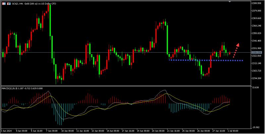
Task: Click the 2313.140 price axis value
Action: (257, 63)
